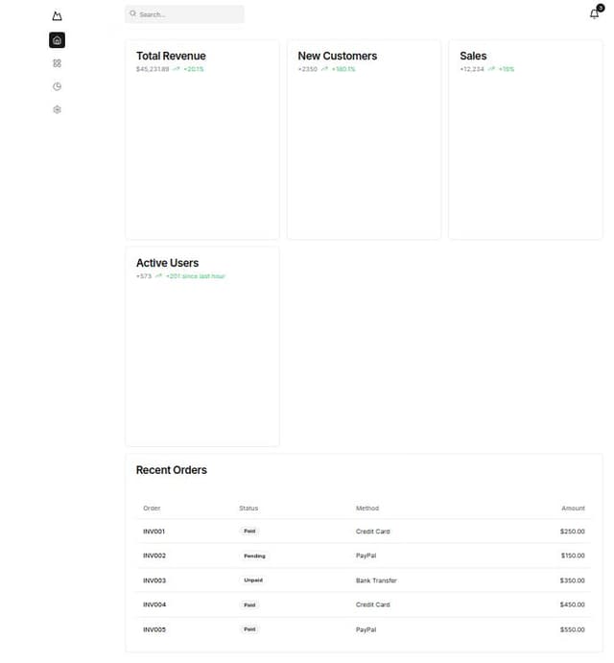Select order INV005
The image size is (614, 663).
pos(154,629)
